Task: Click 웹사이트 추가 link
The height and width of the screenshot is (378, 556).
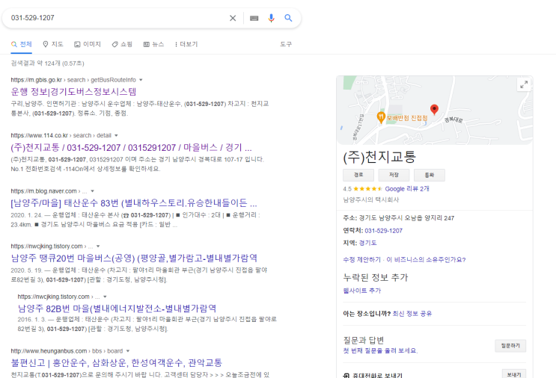Action: pos(362,291)
